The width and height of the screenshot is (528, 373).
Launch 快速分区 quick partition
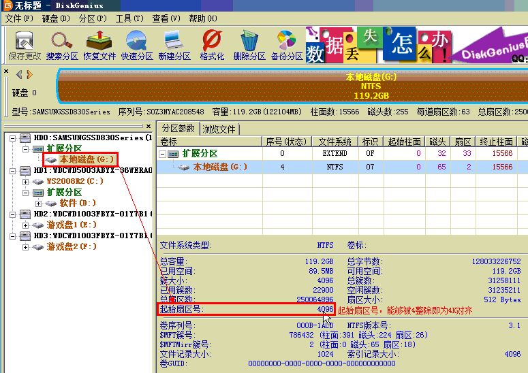137,45
